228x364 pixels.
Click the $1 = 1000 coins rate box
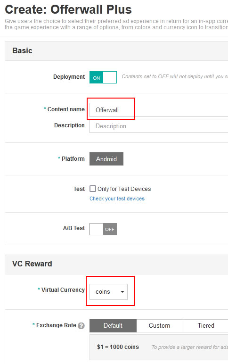point(159,347)
